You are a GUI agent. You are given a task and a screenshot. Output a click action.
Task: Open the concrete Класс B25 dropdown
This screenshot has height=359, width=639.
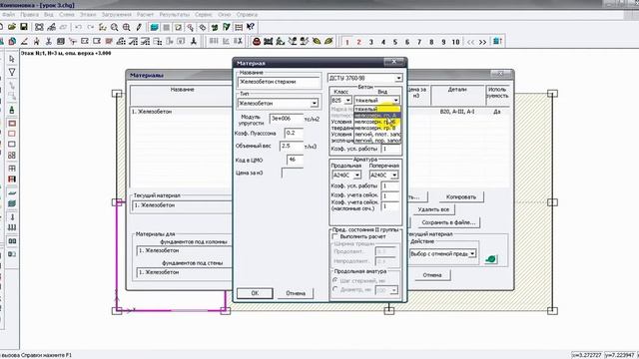347,100
